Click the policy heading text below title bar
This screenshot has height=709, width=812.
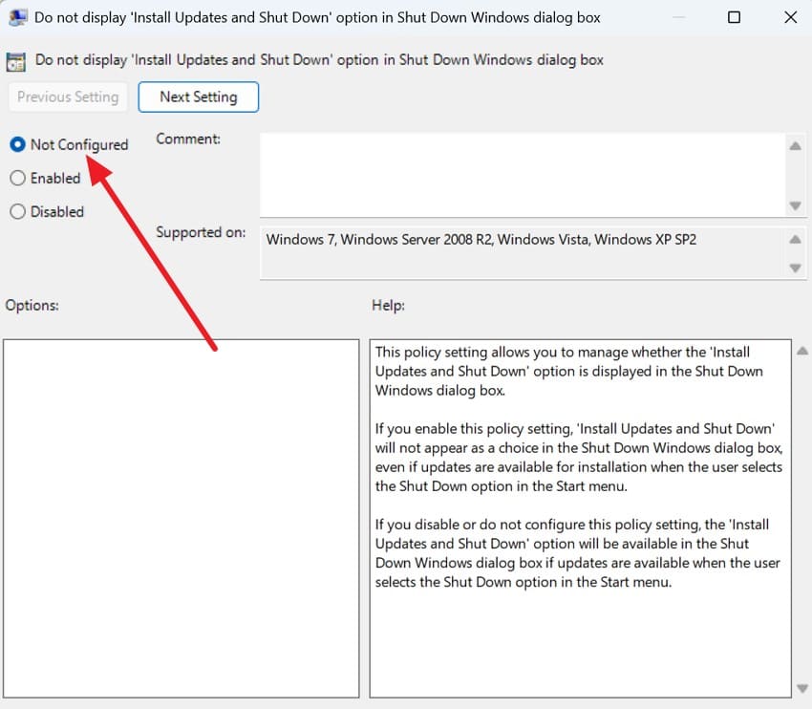(319, 60)
